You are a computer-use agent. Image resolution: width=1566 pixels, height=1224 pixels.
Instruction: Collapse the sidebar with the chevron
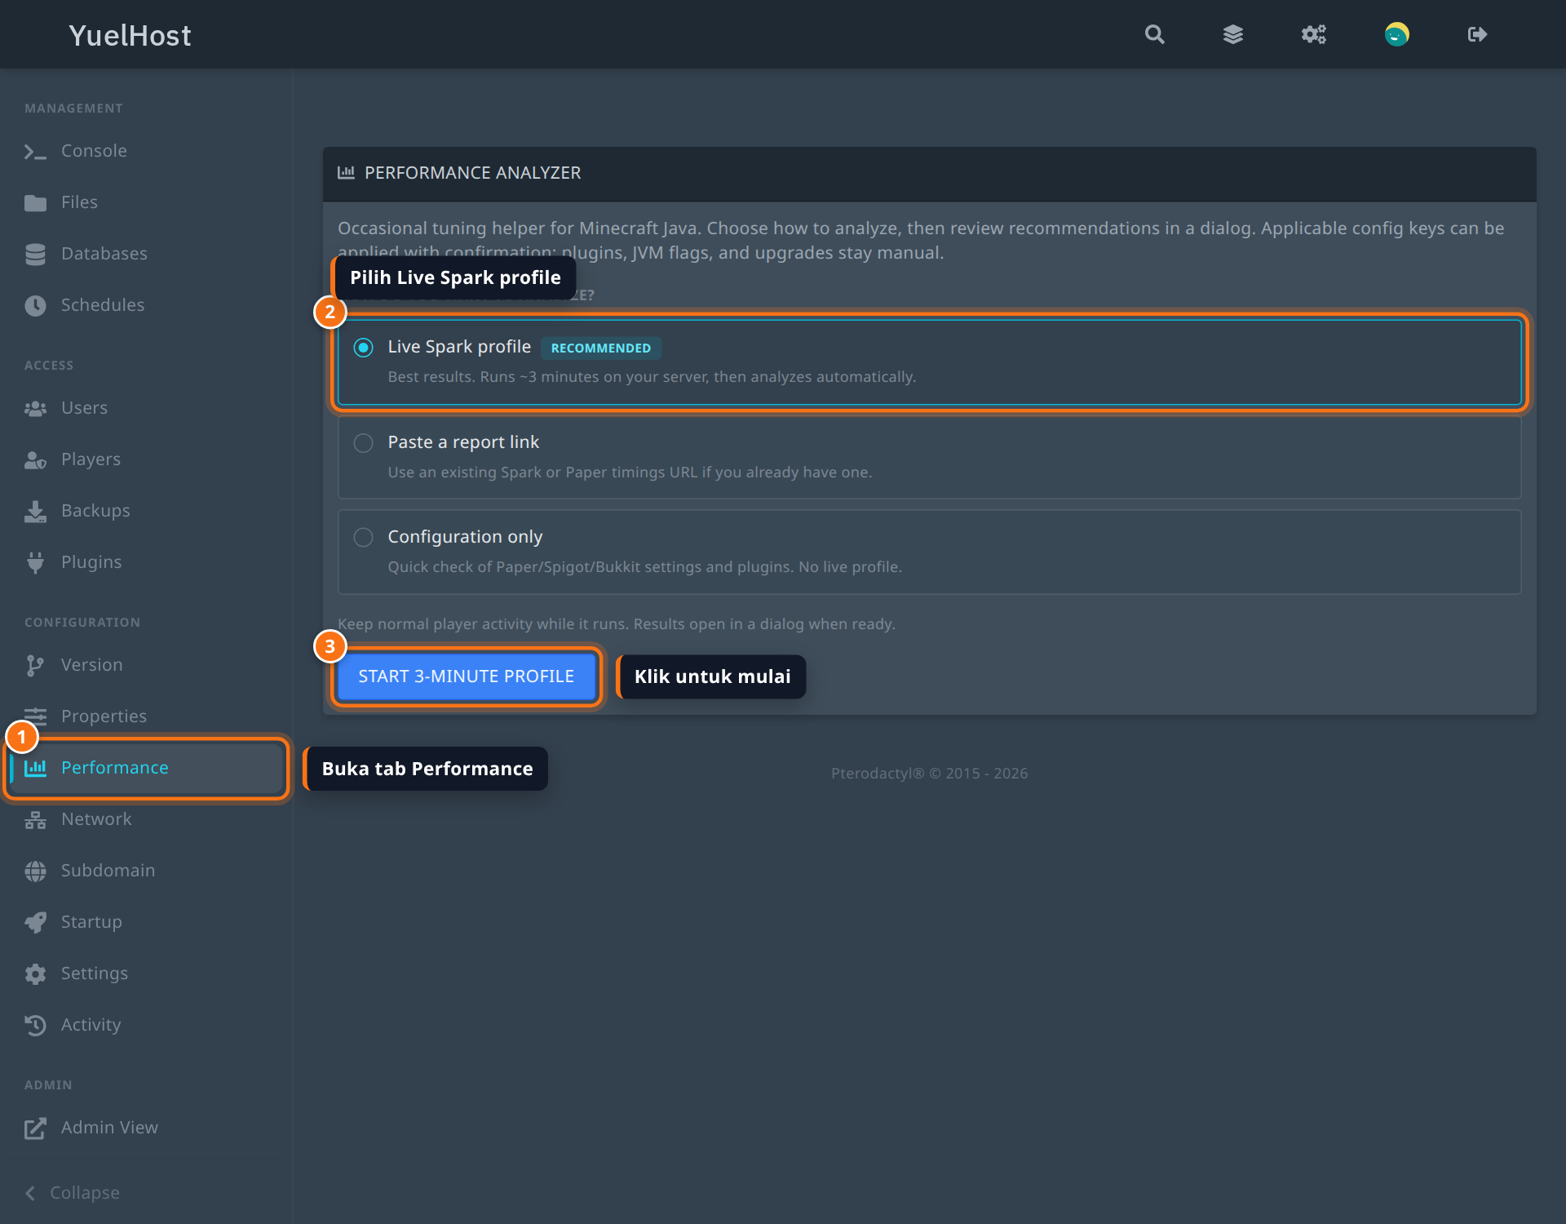pos(30,1193)
